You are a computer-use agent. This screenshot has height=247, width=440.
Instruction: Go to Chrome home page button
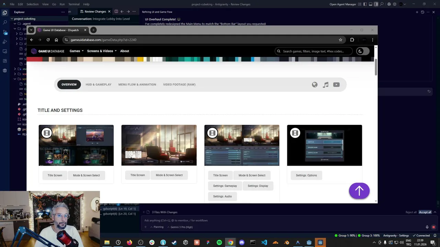click(56, 40)
